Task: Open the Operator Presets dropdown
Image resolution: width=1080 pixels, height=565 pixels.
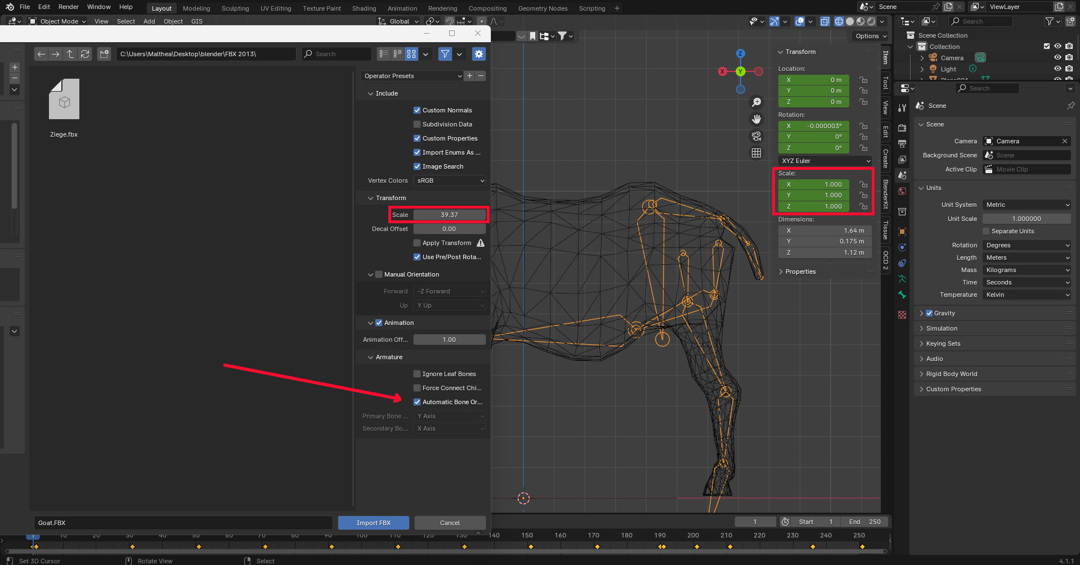Action: pos(412,76)
